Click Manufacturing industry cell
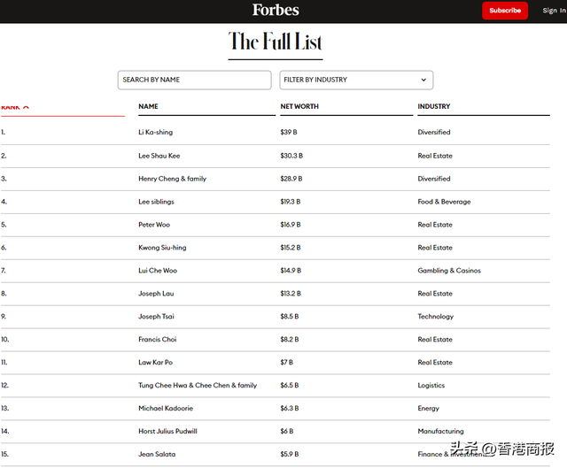This screenshot has height=468, width=567. [x=440, y=431]
